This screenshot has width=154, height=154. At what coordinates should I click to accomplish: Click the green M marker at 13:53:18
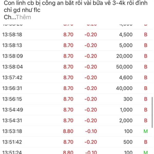pyautogui.click(x=146, y=131)
